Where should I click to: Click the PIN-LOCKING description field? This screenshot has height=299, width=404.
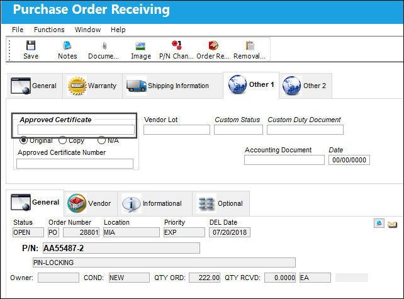tap(164, 262)
